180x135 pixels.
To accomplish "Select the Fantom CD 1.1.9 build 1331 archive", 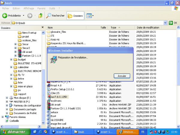I will (x=64, y=108).
